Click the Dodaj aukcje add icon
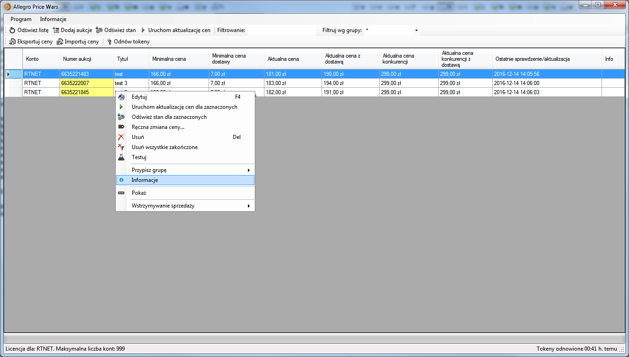The width and height of the screenshot is (629, 357). pos(56,30)
